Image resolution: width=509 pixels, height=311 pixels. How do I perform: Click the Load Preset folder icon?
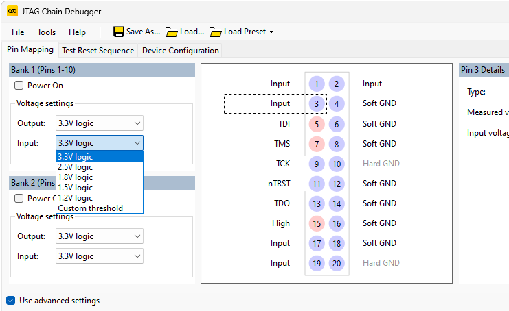coord(216,32)
